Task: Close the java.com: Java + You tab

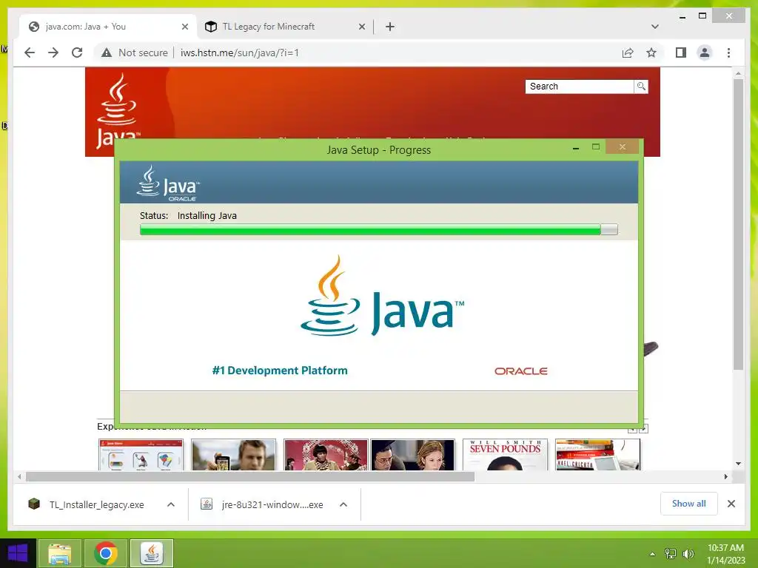Action: [x=184, y=27]
